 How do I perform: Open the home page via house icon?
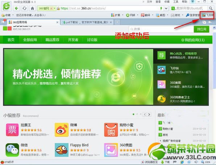(x=33, y=8)
